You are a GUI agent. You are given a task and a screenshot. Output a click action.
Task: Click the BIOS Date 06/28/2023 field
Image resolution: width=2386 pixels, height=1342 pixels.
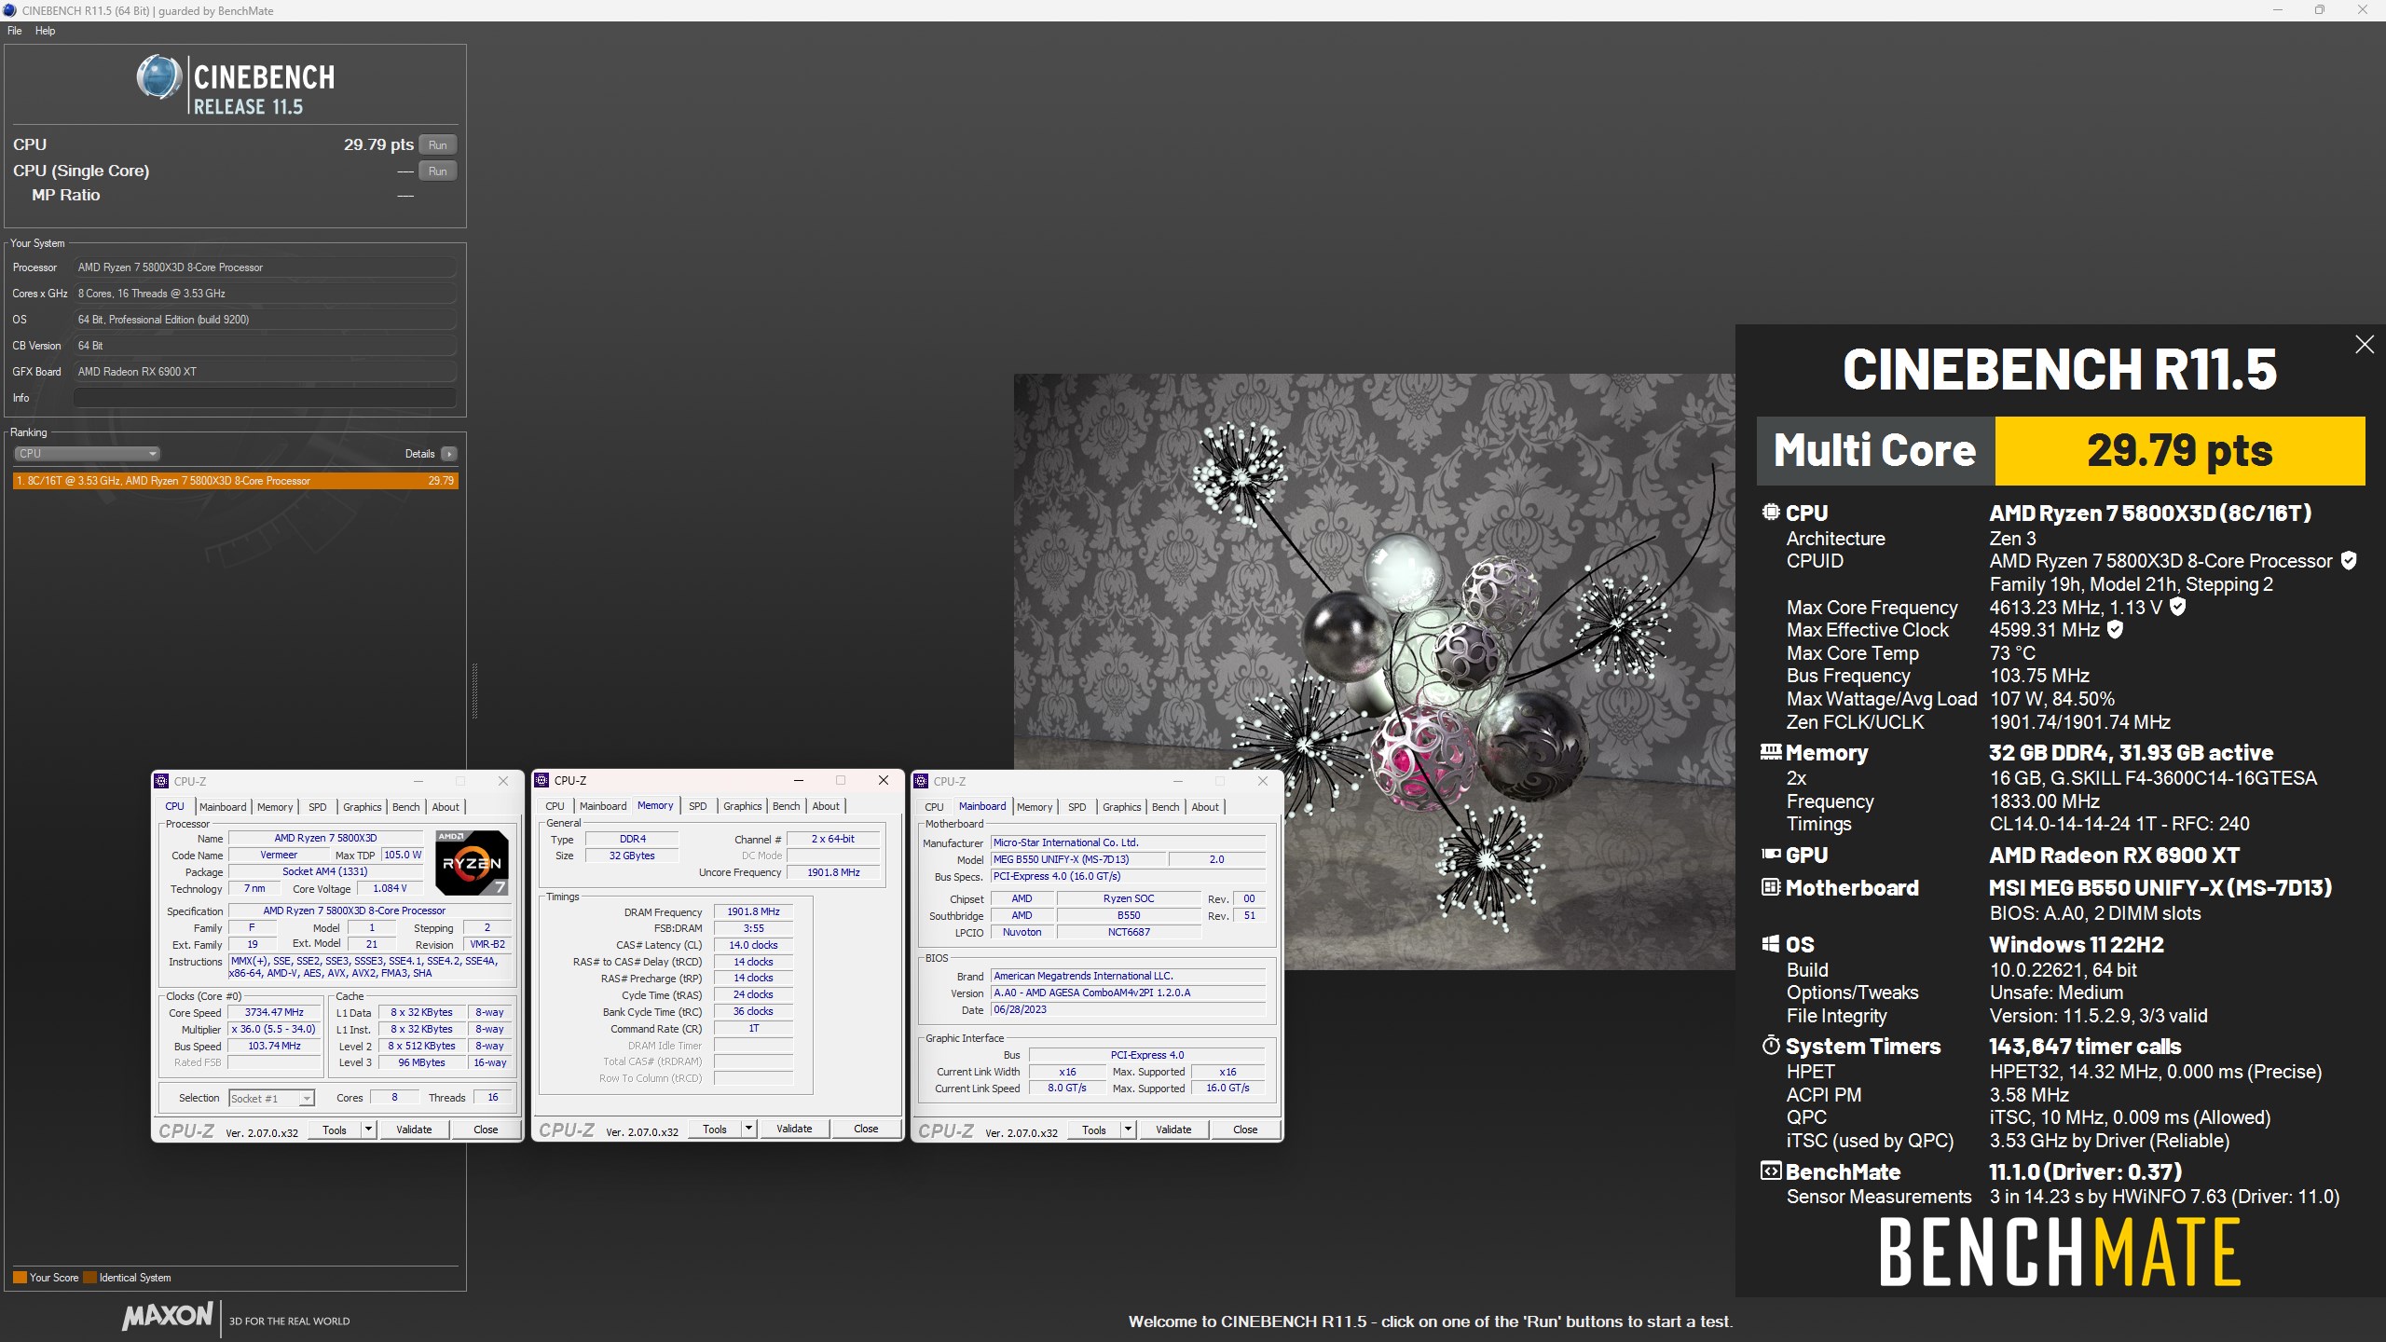click(x=1128, y=1009)
